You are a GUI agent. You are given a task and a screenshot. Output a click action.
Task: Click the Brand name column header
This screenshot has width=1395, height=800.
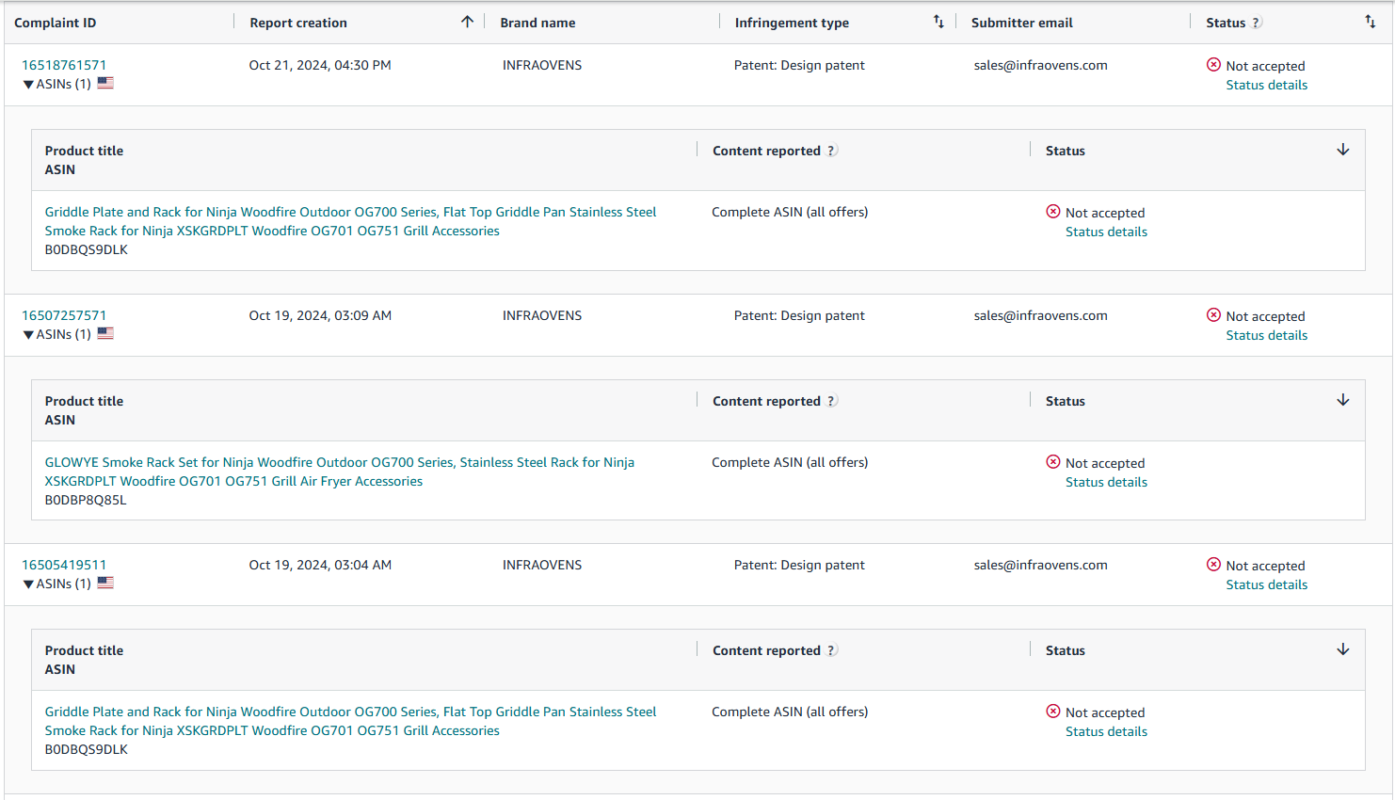537,23
